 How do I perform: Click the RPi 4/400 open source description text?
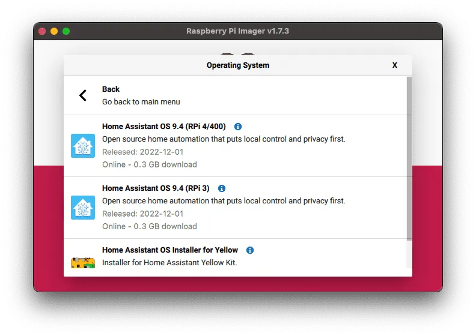(224, 139)
